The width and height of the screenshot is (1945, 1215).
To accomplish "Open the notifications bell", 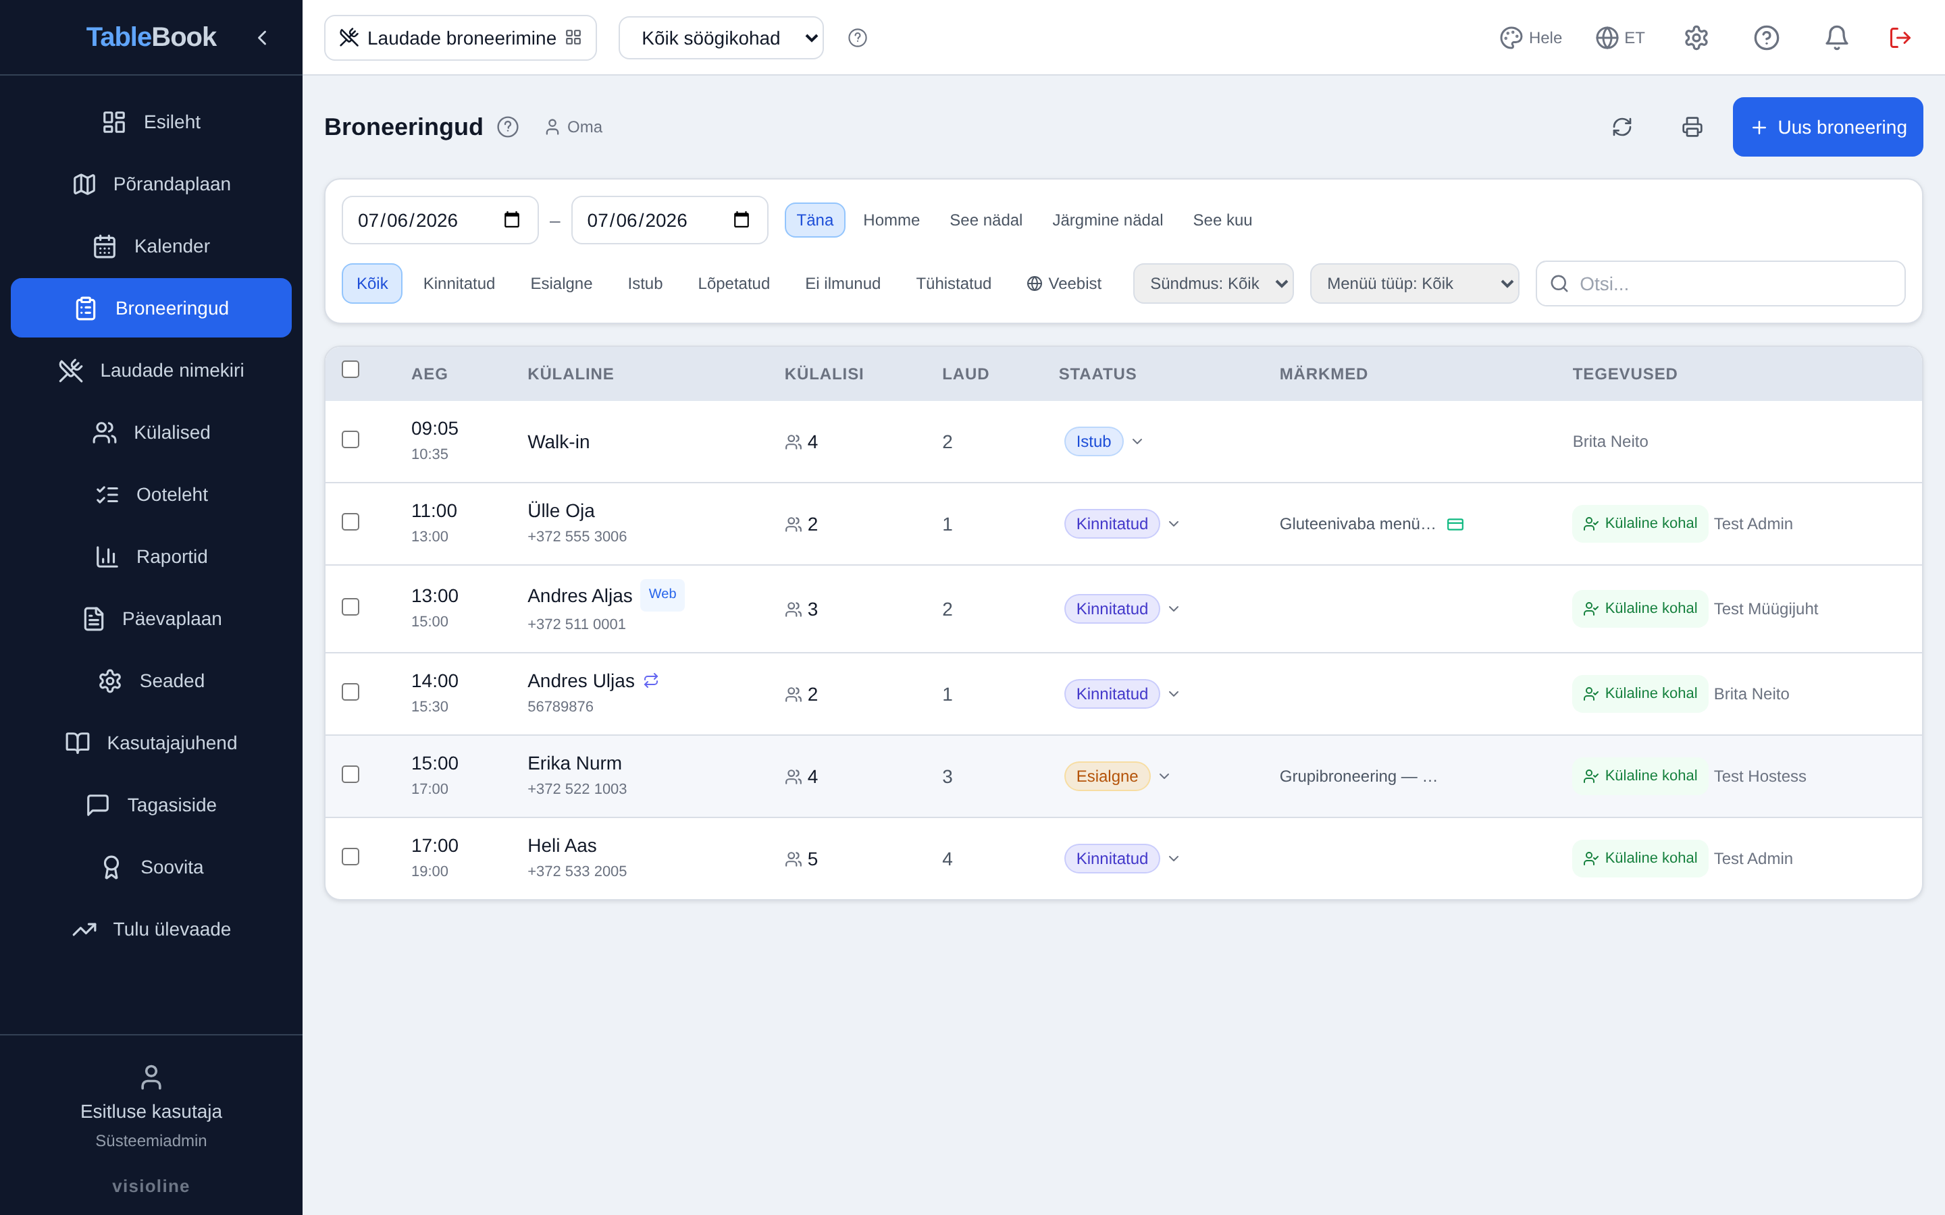I will coord(1836,38).
